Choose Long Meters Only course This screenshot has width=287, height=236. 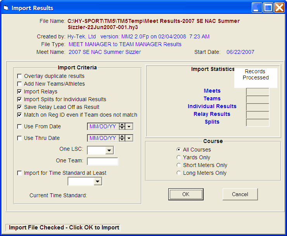(178, 173)
